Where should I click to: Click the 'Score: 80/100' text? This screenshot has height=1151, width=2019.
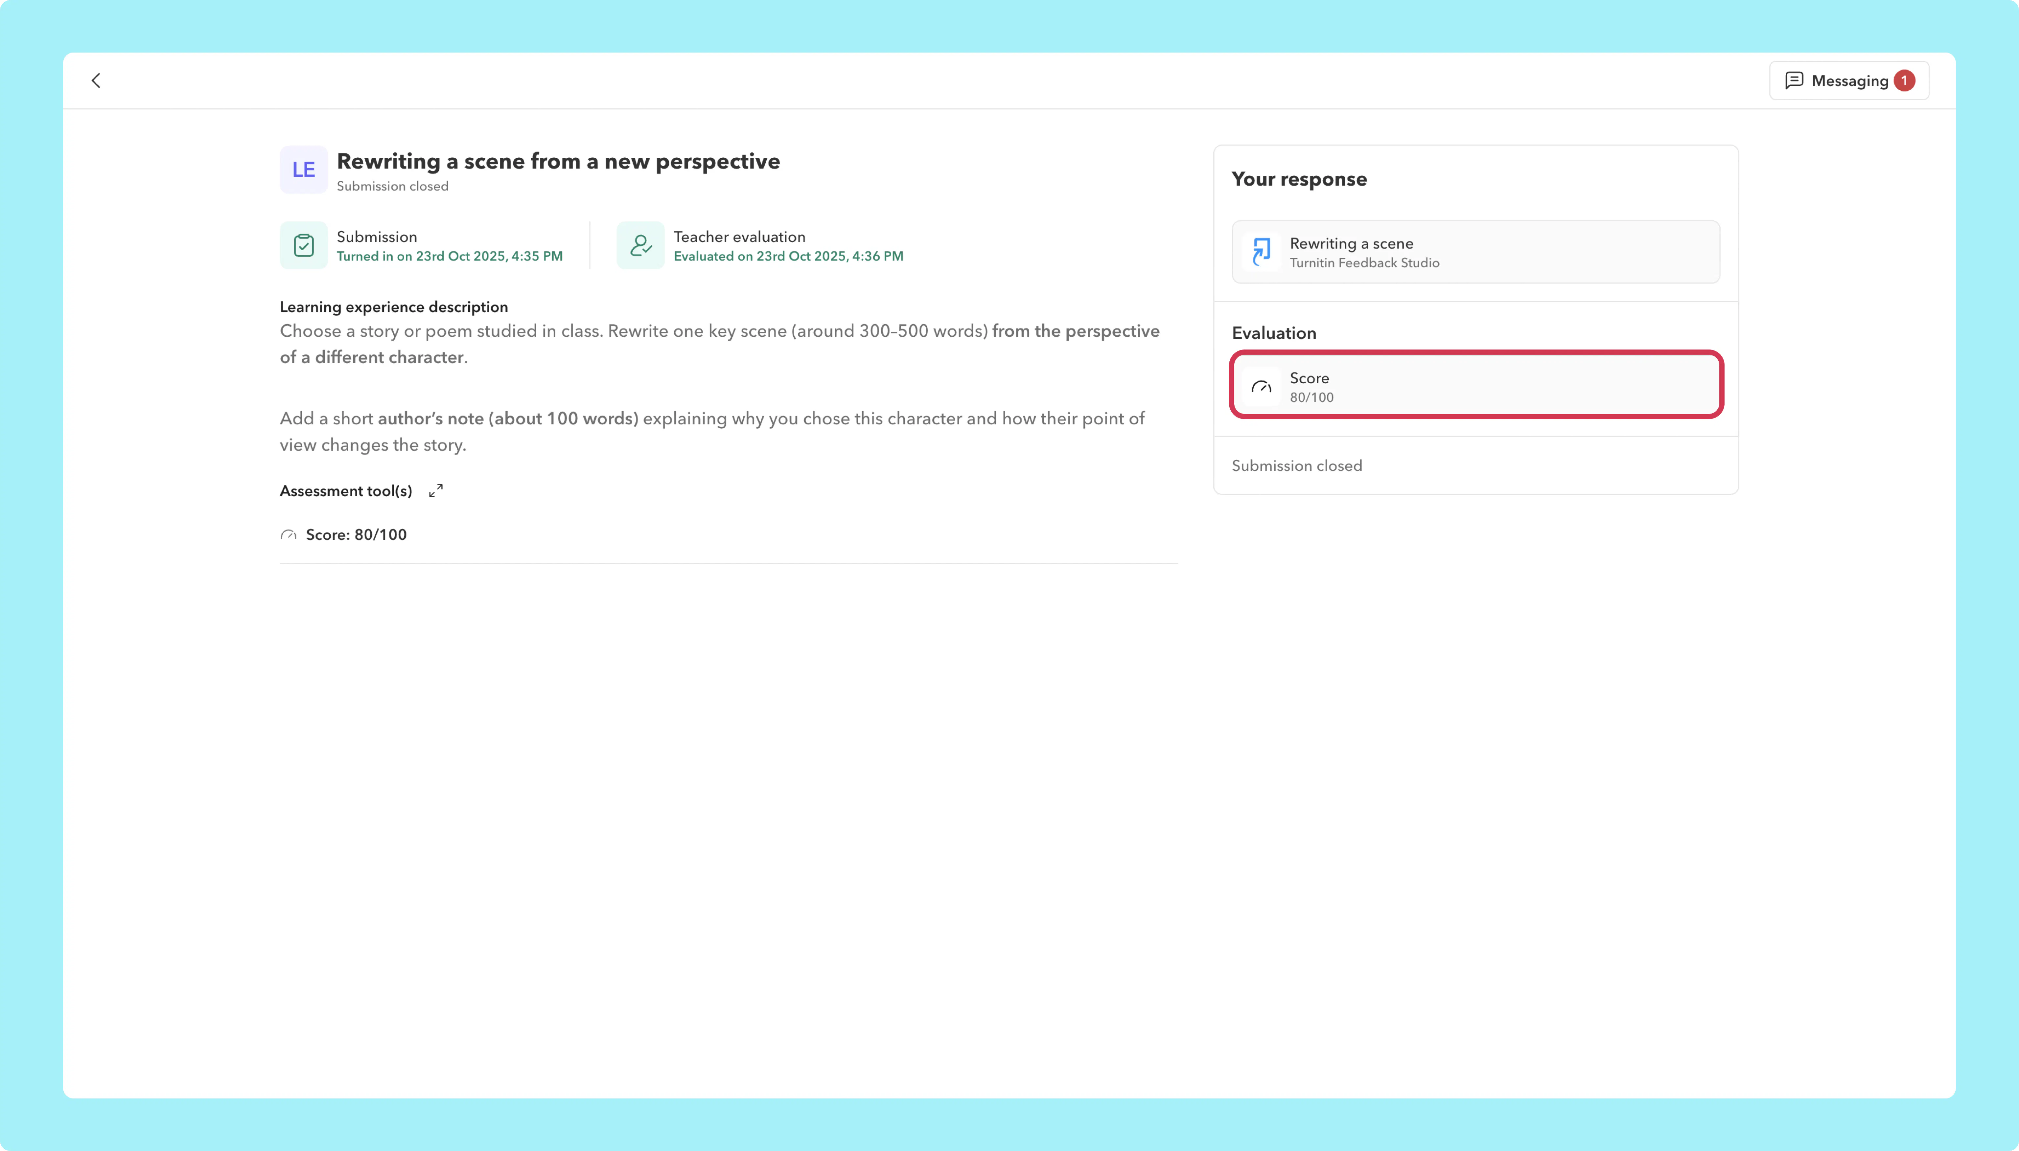(x=357, y=535)
